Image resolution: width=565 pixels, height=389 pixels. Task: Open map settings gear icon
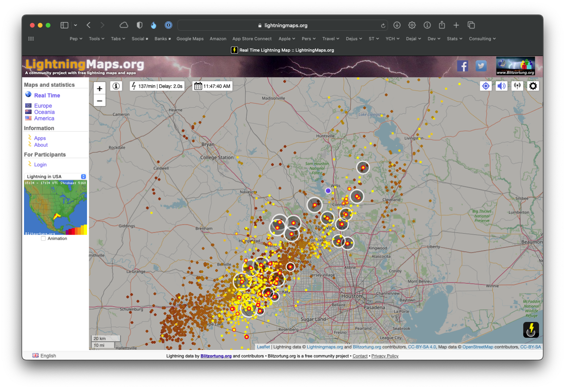point(533,86)
